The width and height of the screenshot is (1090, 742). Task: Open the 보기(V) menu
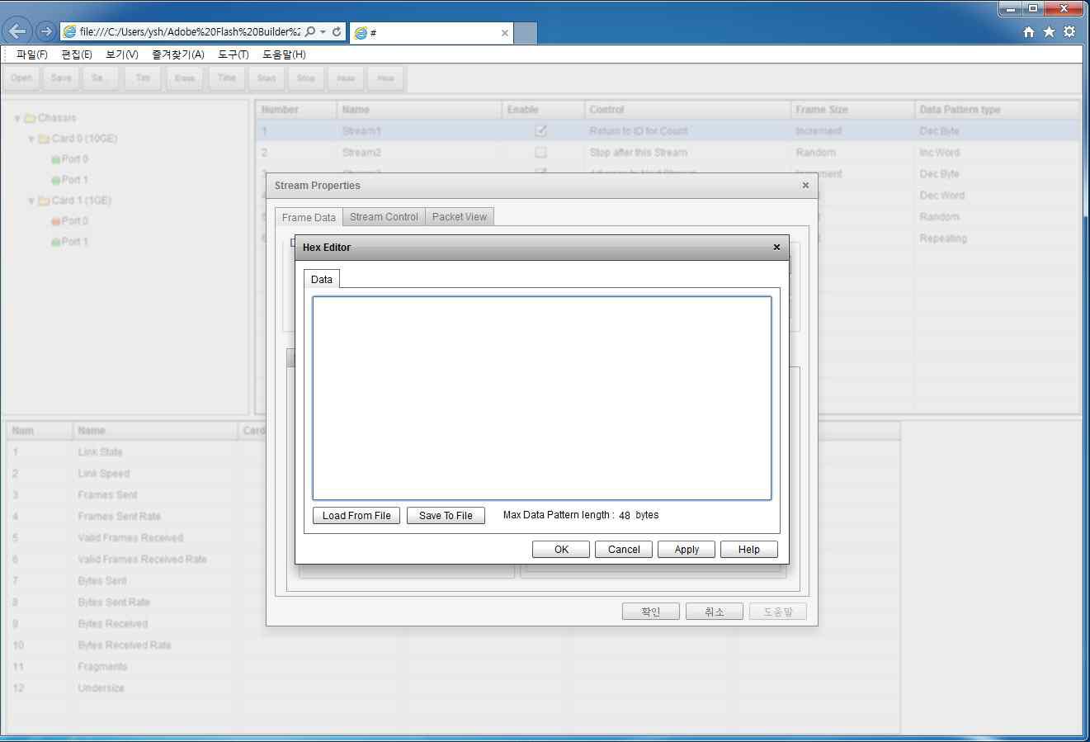point(122,54)
